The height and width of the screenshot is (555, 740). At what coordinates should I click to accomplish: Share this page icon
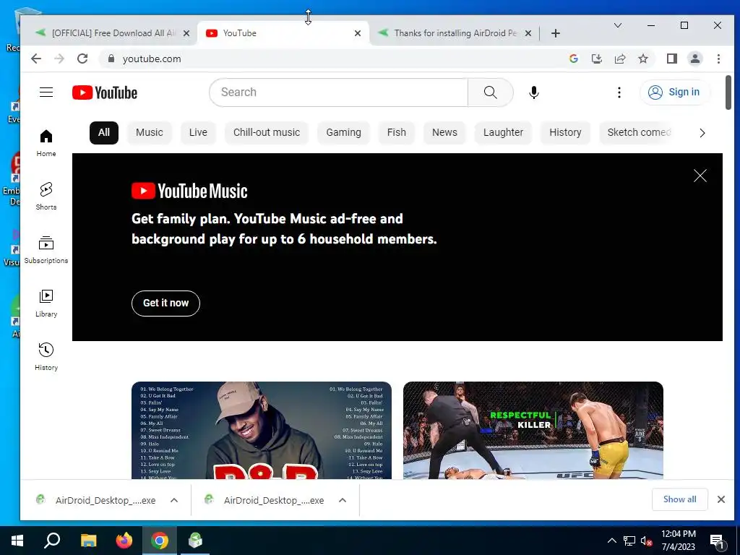tap(619, 59)
